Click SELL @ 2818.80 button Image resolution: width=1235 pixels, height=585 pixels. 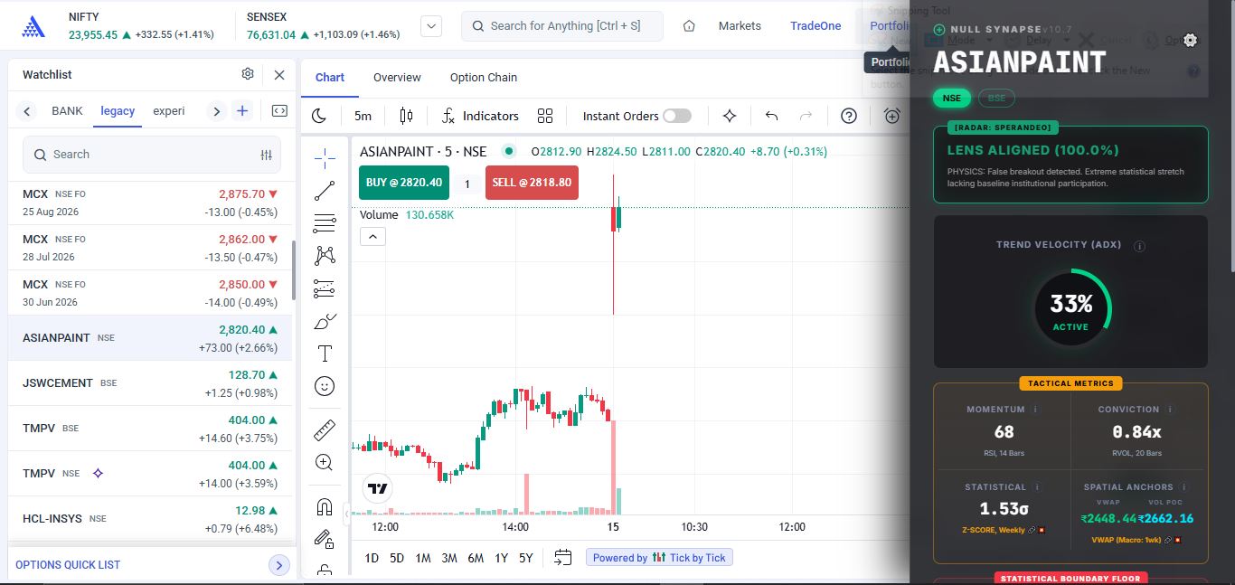click(532, 183)
